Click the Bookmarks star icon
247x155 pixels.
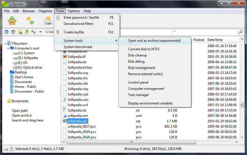pyautogui.click(x=9, y=101)
